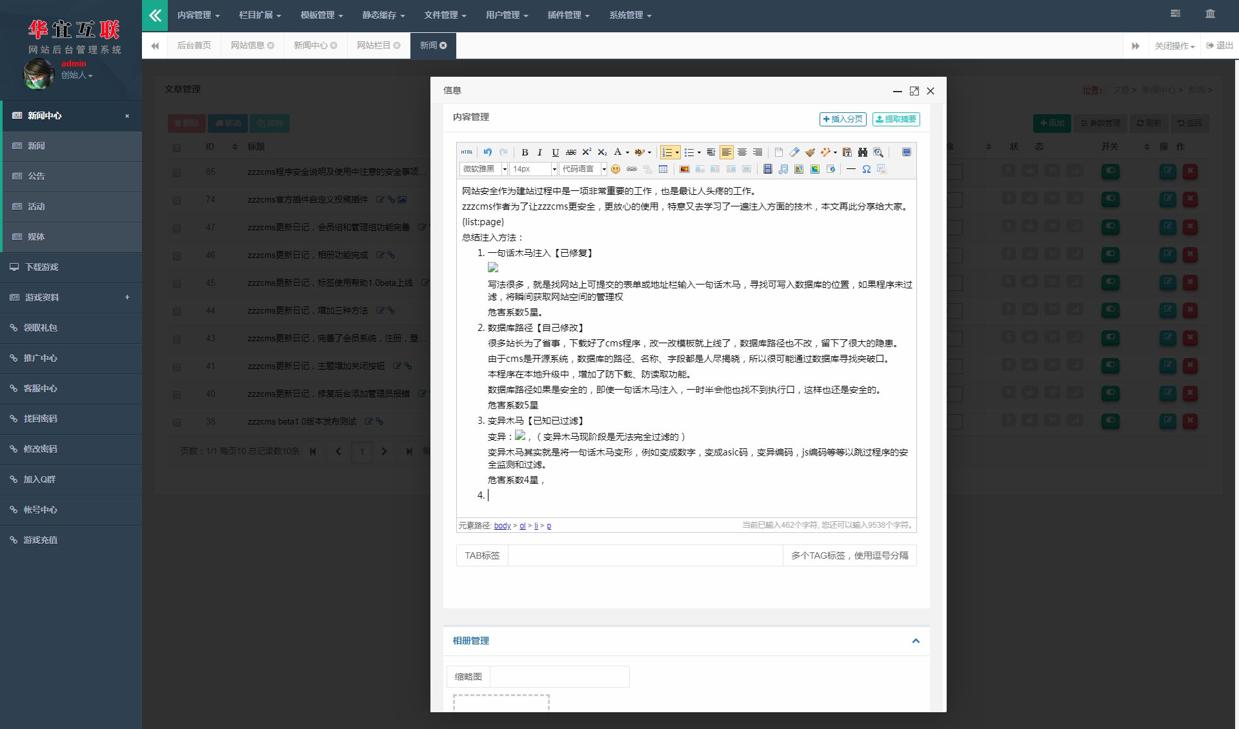Insert a horizontal rule line
This screenshot has width=1239, height=729.
[x=851, y=169]
